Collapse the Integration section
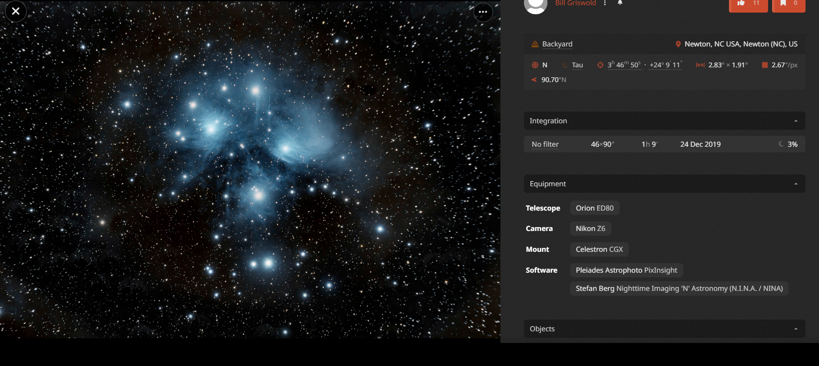This screenshot has height=366, width=819. pyautogui.click(x=665, y=121)
